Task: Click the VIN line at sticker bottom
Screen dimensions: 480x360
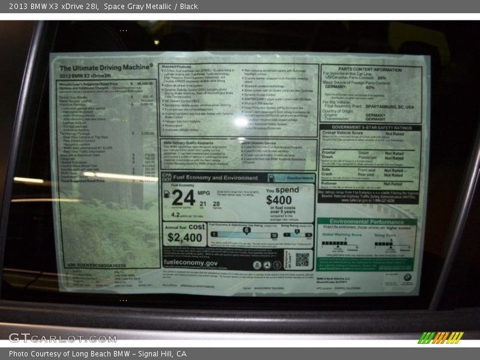Action: pyautogui.click(x=97, y=265)
